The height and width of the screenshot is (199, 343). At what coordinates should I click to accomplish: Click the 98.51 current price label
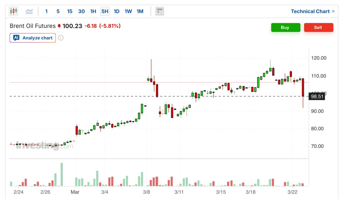click(317, 96)
